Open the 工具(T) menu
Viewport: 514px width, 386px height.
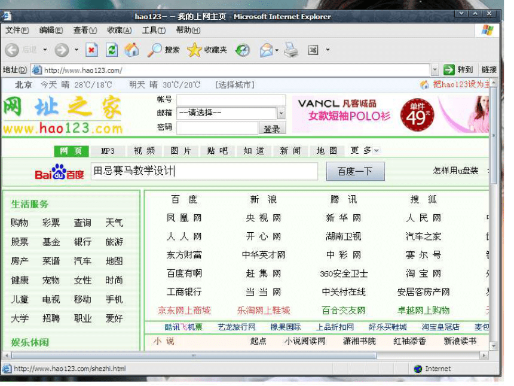[154, 30]
